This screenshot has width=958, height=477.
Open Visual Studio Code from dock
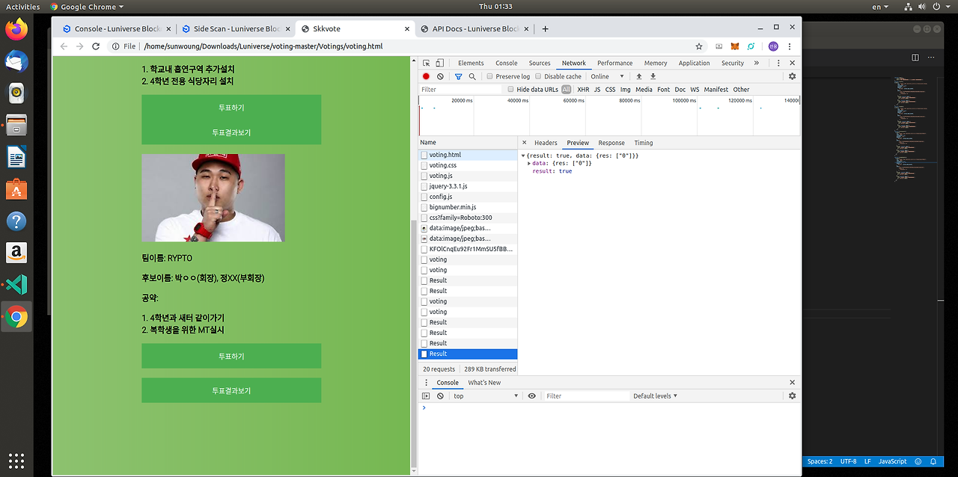(x=16, y=285)
